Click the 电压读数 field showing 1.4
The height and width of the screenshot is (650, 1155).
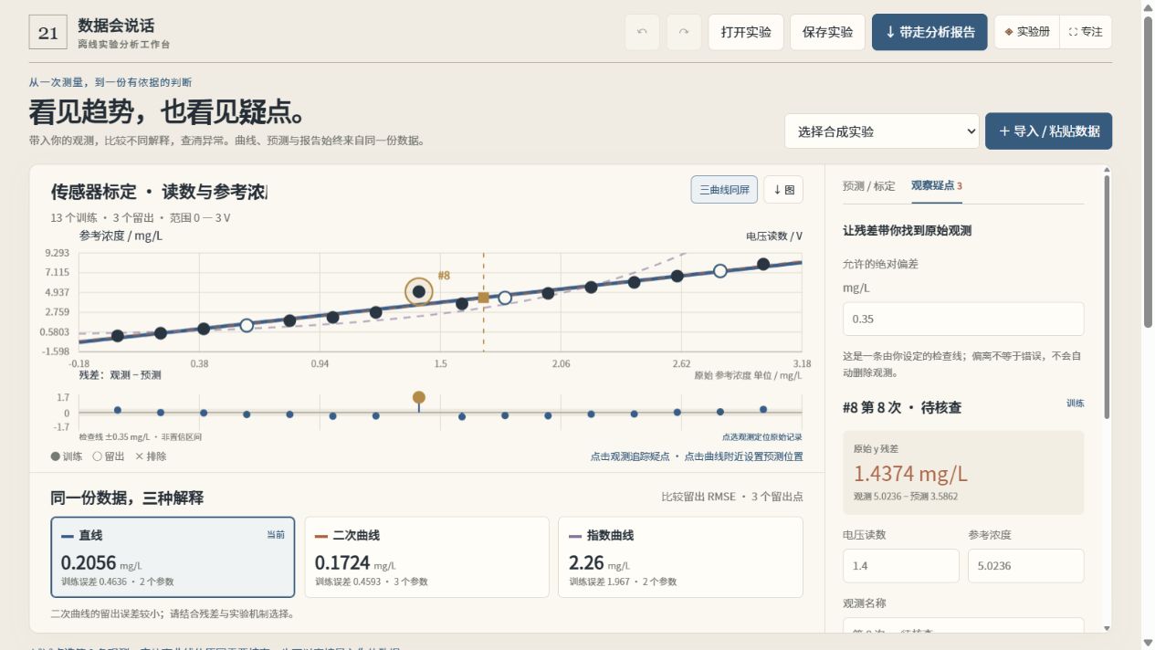tap(901, 566)
